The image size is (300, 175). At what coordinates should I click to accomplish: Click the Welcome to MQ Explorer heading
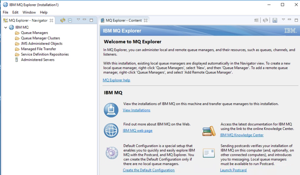point(133,41)
